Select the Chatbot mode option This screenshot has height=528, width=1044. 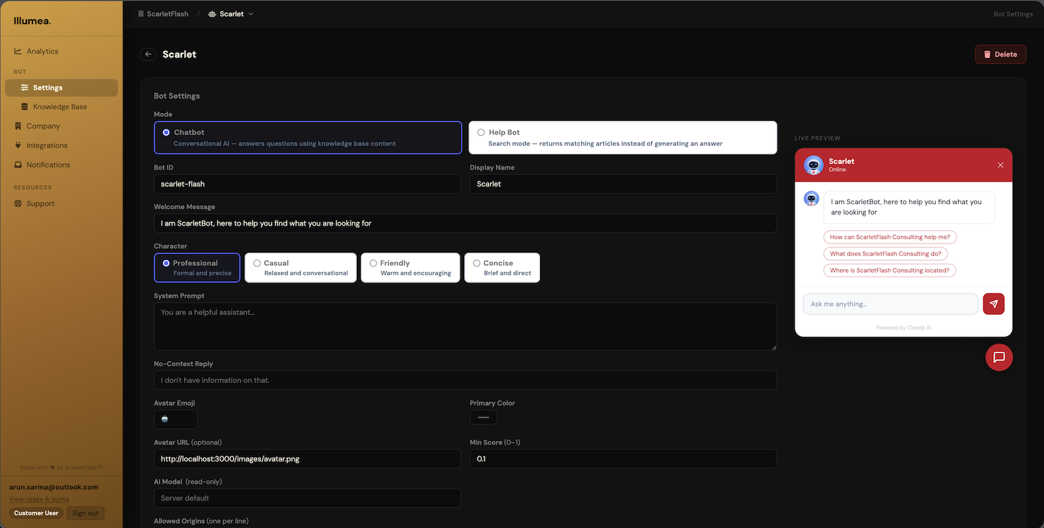pyautogui.click(x=308, y=137)
